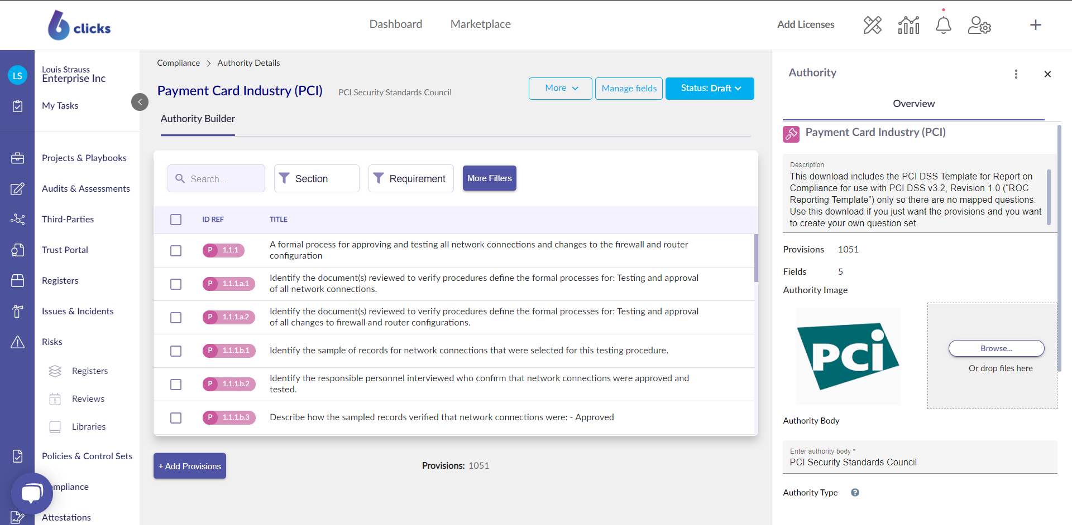Click the Policies & Control Sets icon

click(17, 456)
